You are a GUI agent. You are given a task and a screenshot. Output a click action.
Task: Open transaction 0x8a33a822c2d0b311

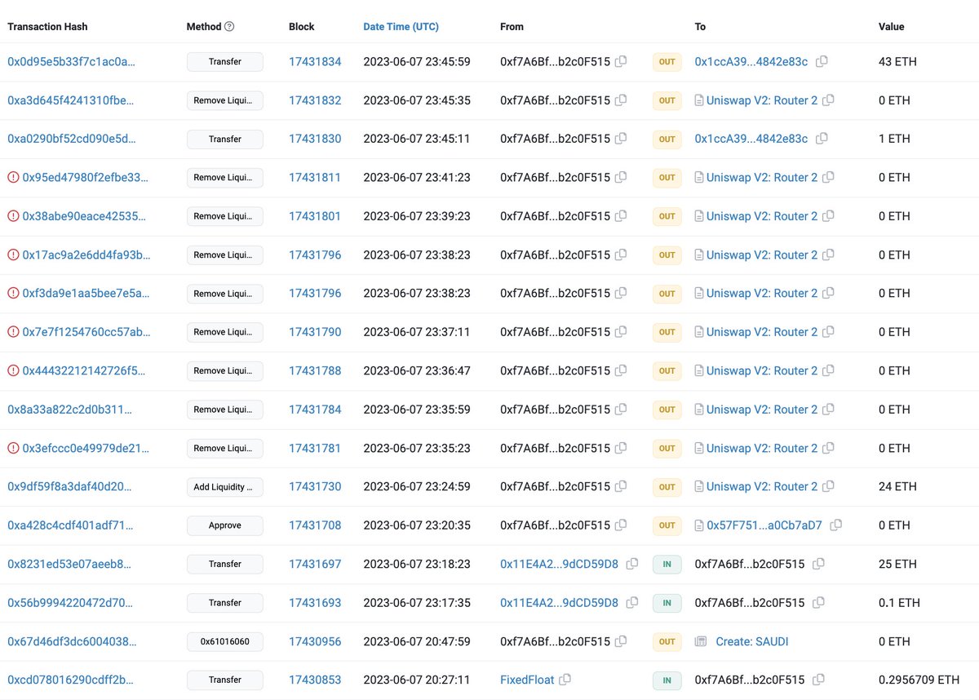tap(69, 410)
